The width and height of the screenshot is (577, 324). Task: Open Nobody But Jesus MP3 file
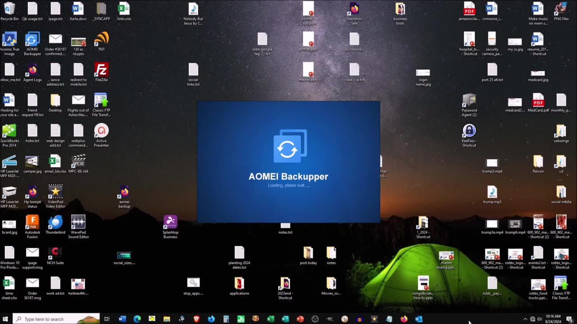(x=193, y=13)
